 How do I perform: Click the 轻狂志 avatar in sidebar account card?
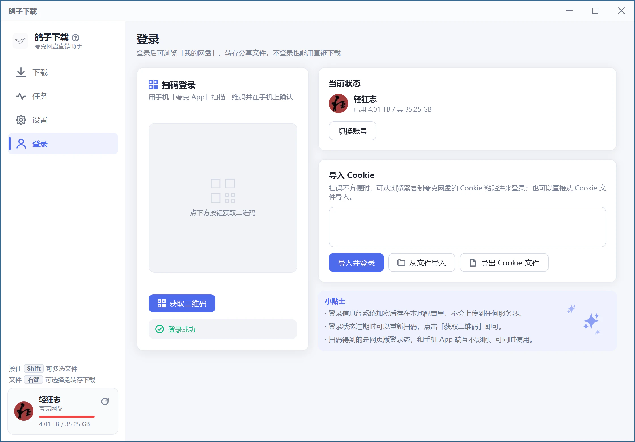click(x=24, y=411)
